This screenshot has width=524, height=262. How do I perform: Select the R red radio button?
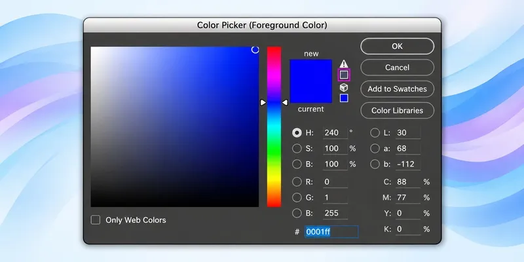point(297,182)
